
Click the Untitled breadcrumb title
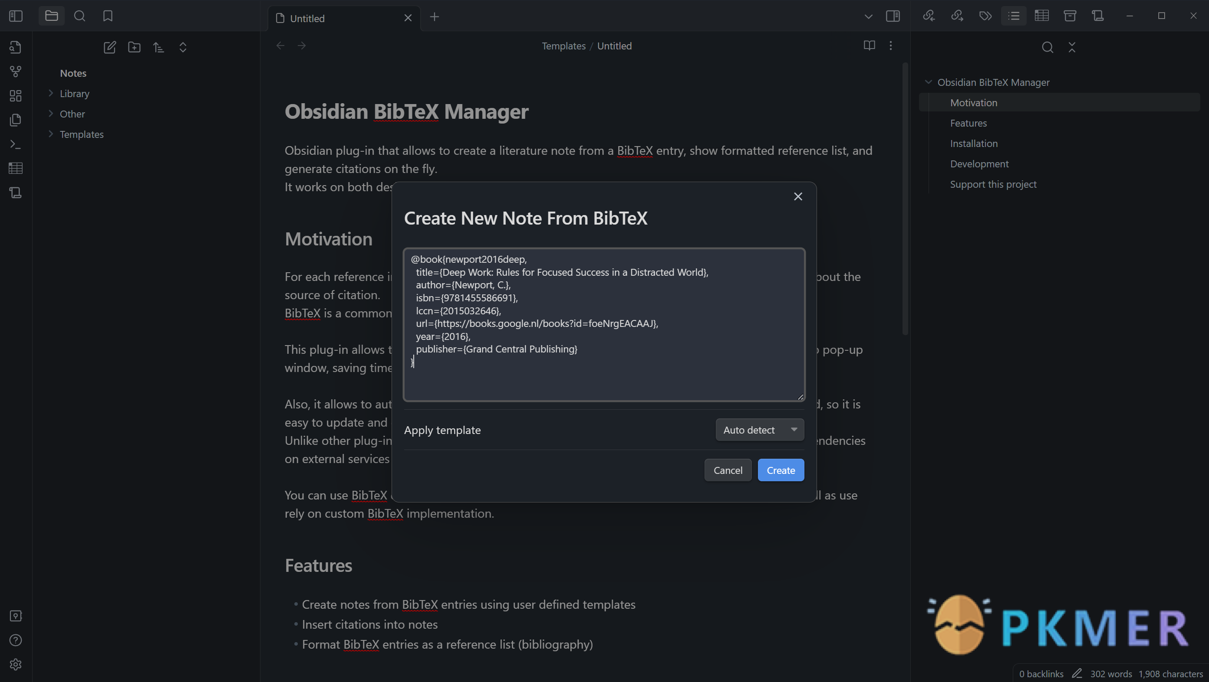[x=614, y=46]
